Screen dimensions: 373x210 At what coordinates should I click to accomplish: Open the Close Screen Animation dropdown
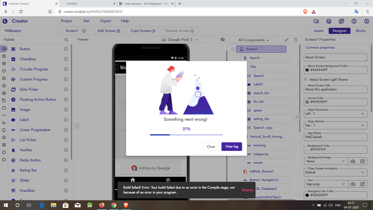335,172
